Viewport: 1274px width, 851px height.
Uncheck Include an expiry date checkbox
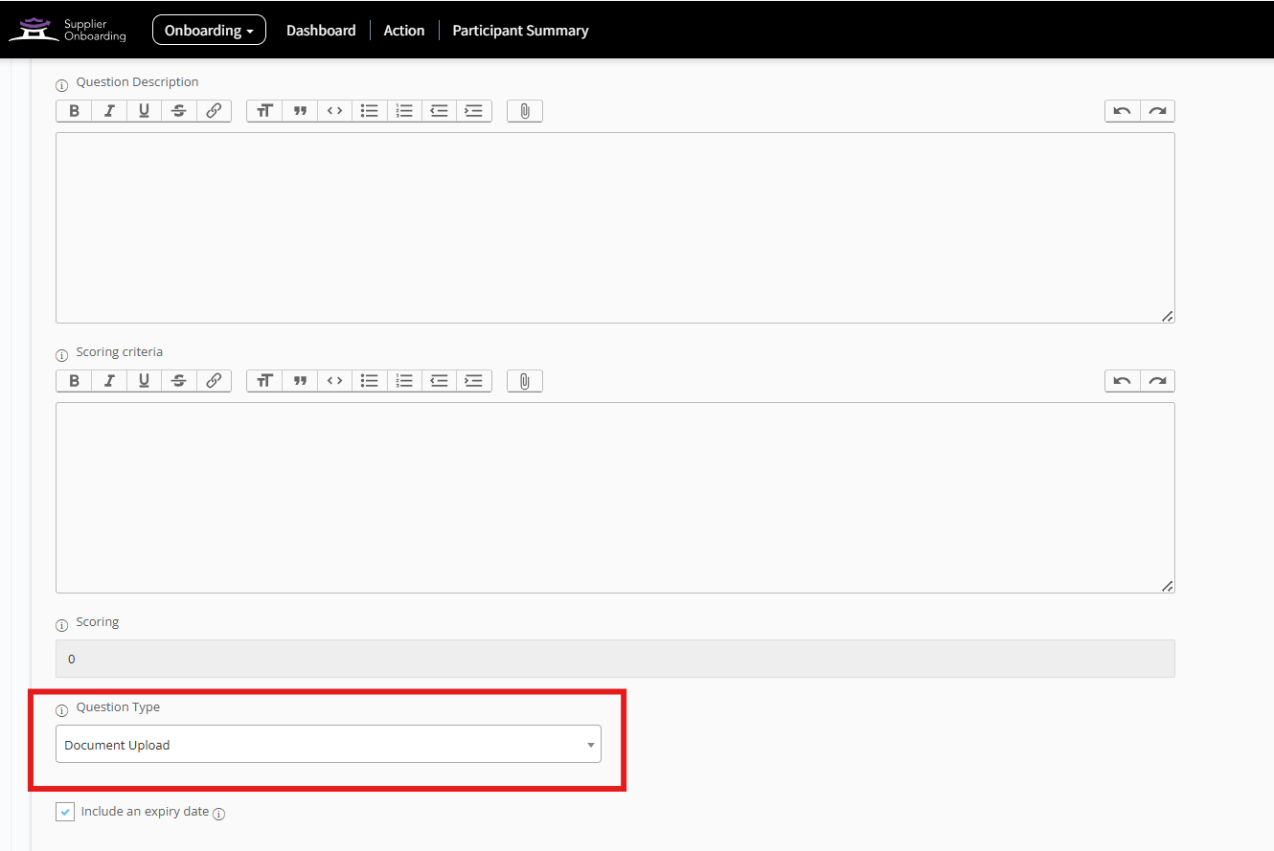(x=65, y=812)
